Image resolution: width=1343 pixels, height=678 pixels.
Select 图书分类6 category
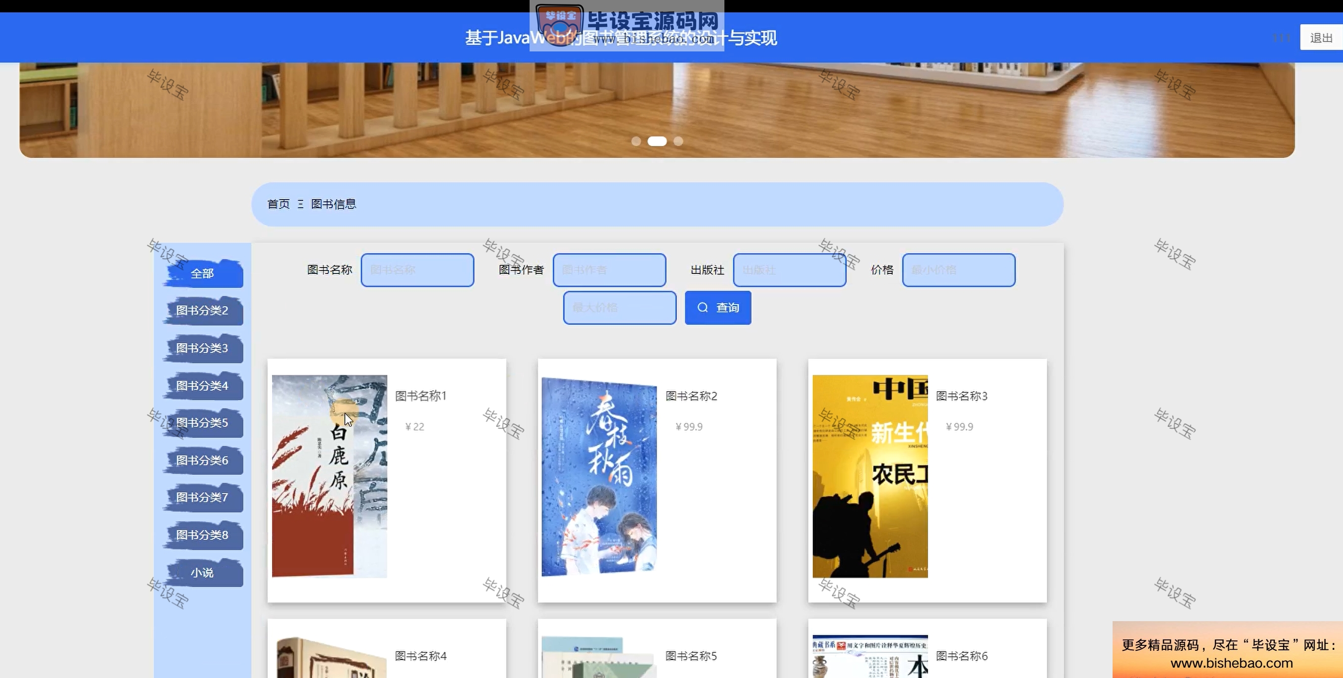pyautogui.click(x=202, y=460)
